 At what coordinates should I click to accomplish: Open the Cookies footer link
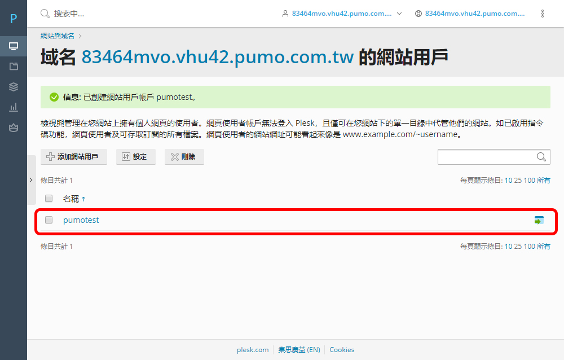pos(342,350)
